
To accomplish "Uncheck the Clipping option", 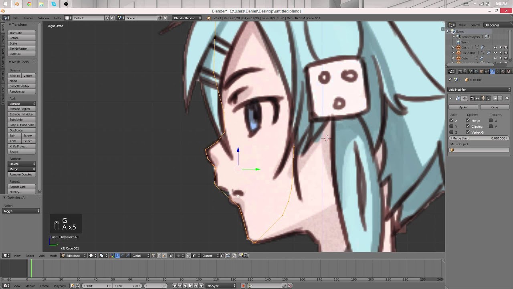I will (x=468, y=126).
